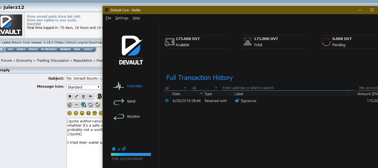Click the wallet synchronization progress bar
This screenshot has width=378, height=168.
tap(131, 154)
